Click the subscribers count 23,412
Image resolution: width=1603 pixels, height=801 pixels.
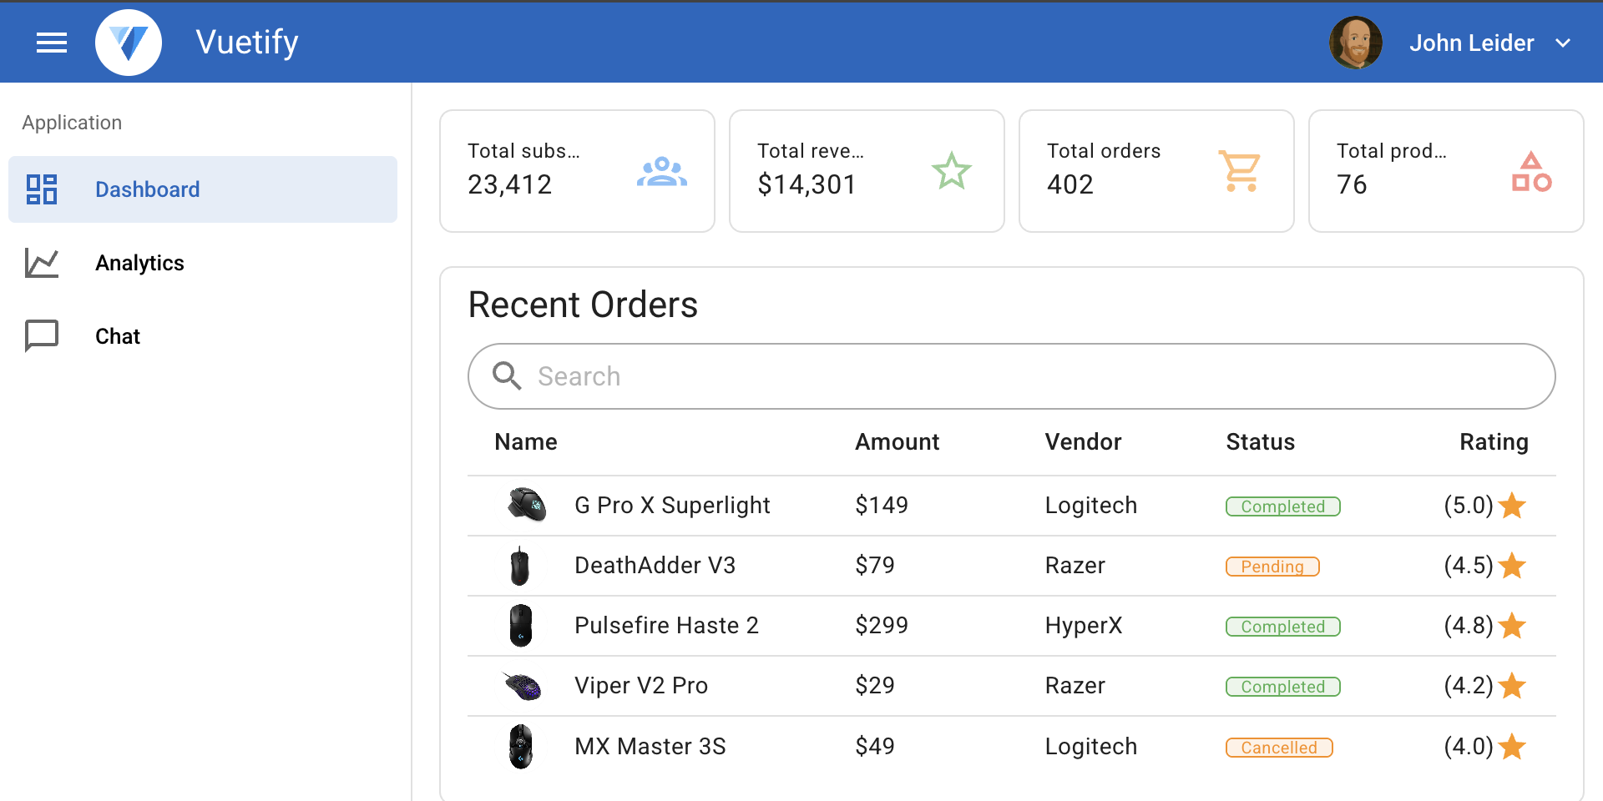tap(510, 184)
